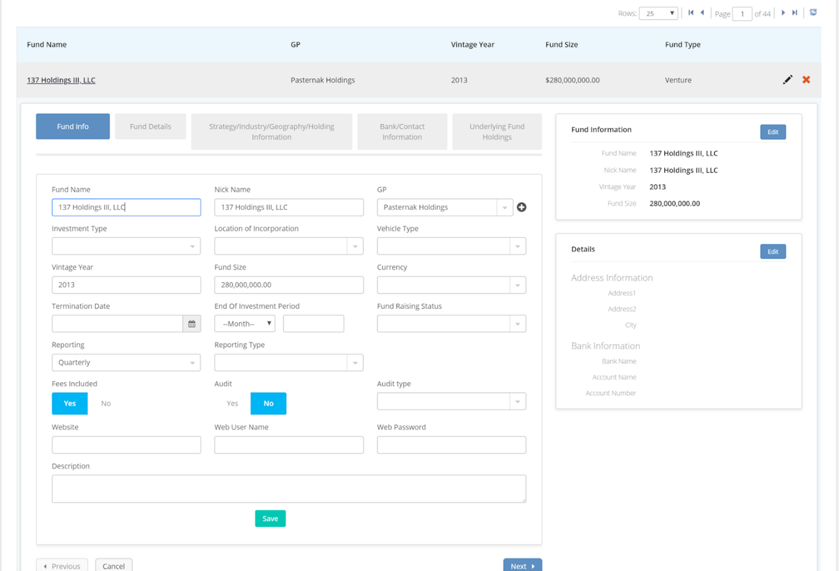Open the Bank/Contact Information tab
This screenshot has width=839, height=571.
click(x=402, y=132)
